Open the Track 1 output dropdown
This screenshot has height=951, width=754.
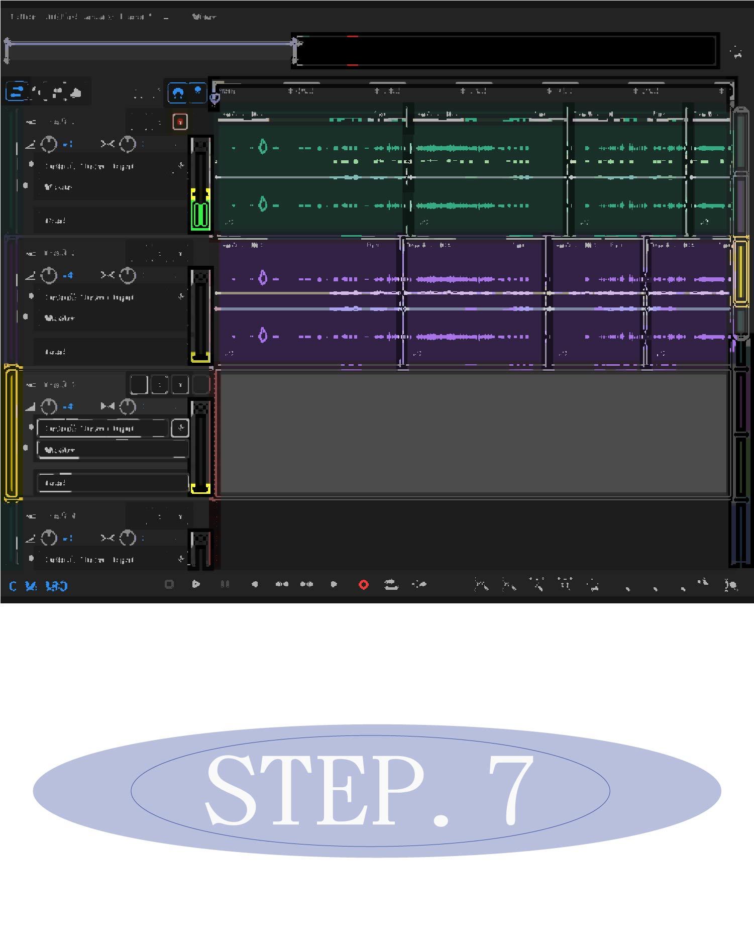tap(113, 187)
